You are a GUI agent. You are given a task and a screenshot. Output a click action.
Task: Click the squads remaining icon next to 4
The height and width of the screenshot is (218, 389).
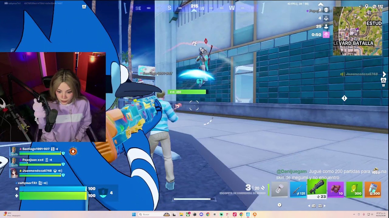click(326, 18)
